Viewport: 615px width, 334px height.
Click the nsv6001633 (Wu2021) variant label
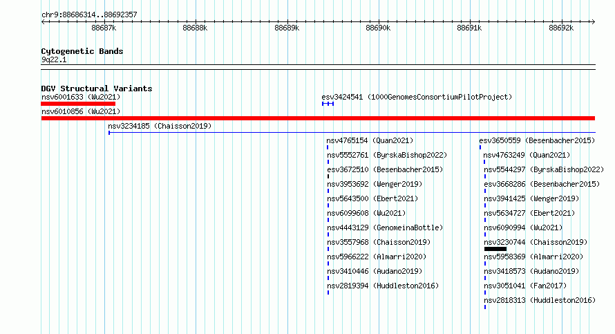(x=81, y=97)
